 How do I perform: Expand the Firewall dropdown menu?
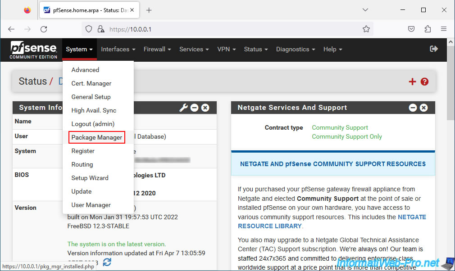coord(157,49)
